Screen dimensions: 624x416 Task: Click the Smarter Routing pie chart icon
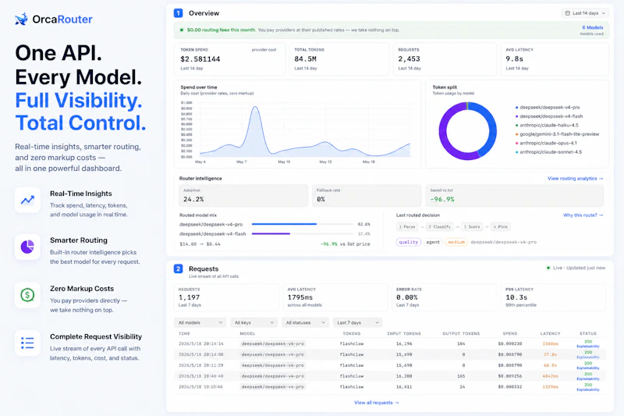pos(27,247)
